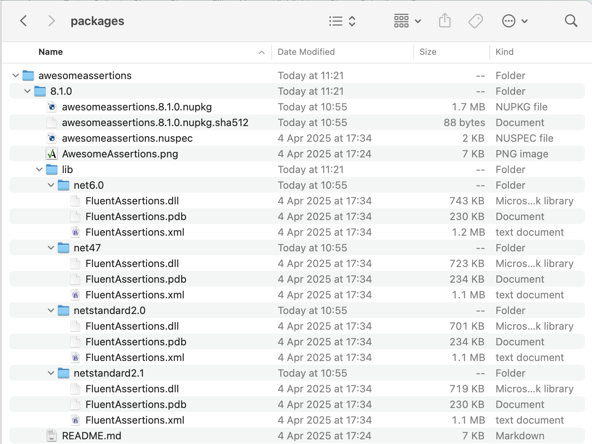The image size is (592, 444).
Task: Open the Share icon in the toolbar
Action: coord(444,21)
